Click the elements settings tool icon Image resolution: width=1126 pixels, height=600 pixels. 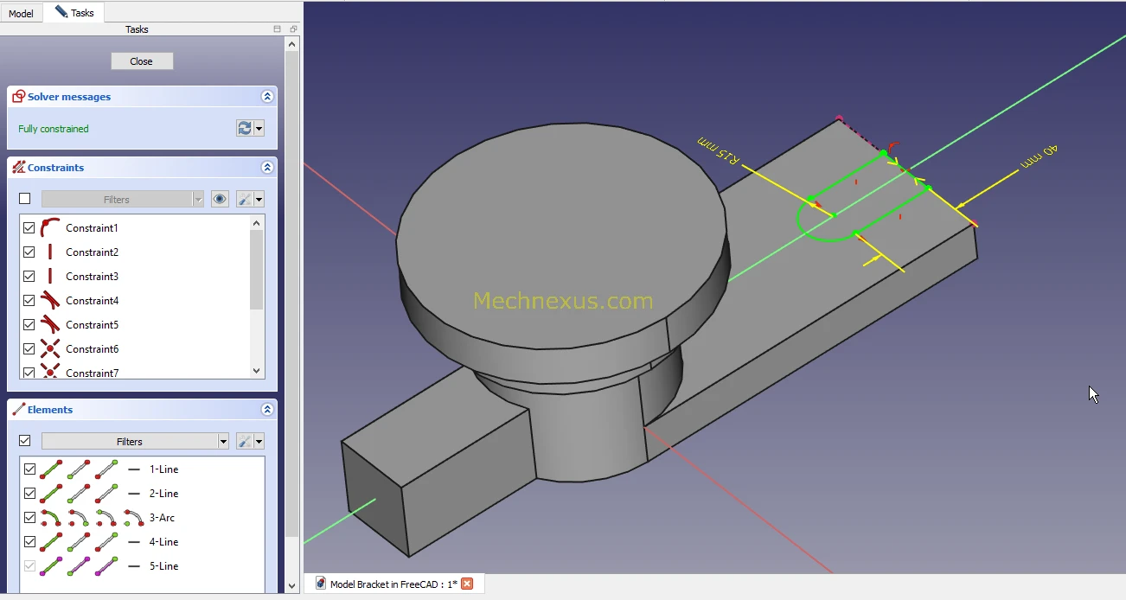[x=246, y=441]
